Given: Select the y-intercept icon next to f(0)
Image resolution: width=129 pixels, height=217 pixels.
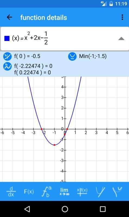Looking at the screenshot, I should point(7,56).
